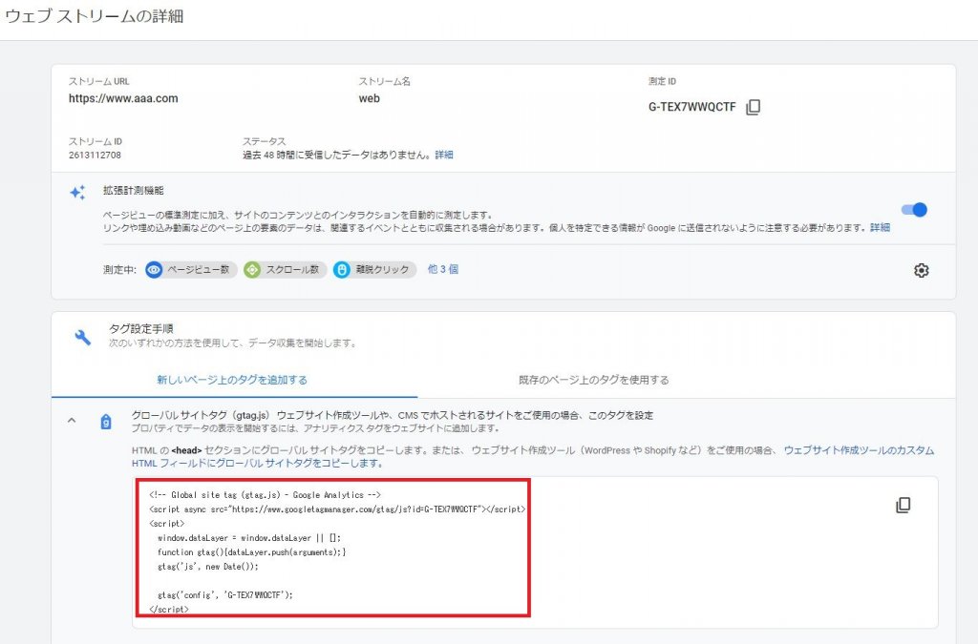The height and width of the screenshot is (644, 978).
Task: Open website builder custom HTML field link
Action: (x=533, y=457)
